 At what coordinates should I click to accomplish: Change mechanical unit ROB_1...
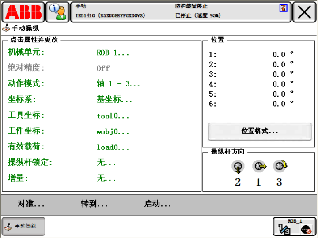(113, 52)
